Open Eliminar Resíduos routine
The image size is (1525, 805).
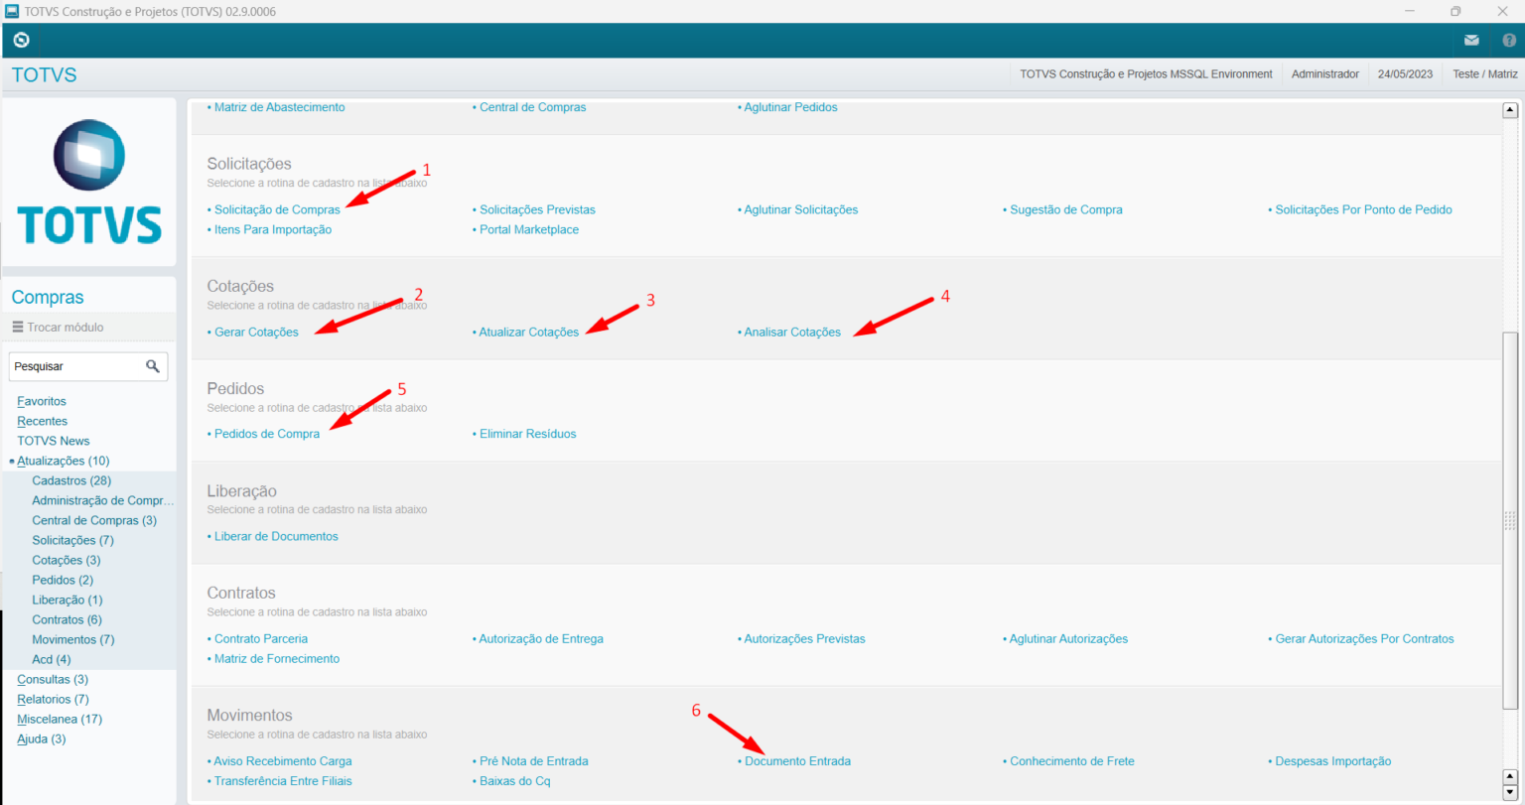point(528,434)
